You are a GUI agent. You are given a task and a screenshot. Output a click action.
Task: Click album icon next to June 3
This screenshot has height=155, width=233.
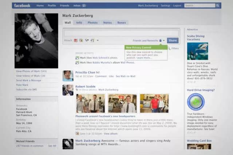coord(77,134)
